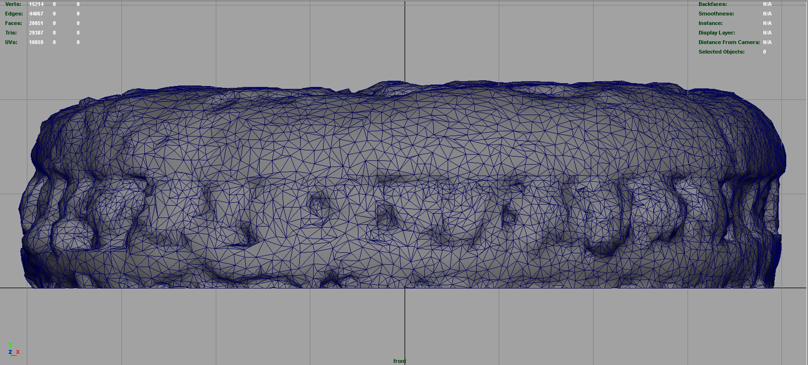This screenshot has height=365, width=808.
Task: Click the 0 value beside Selected Objects
Action: click(765, 52)
